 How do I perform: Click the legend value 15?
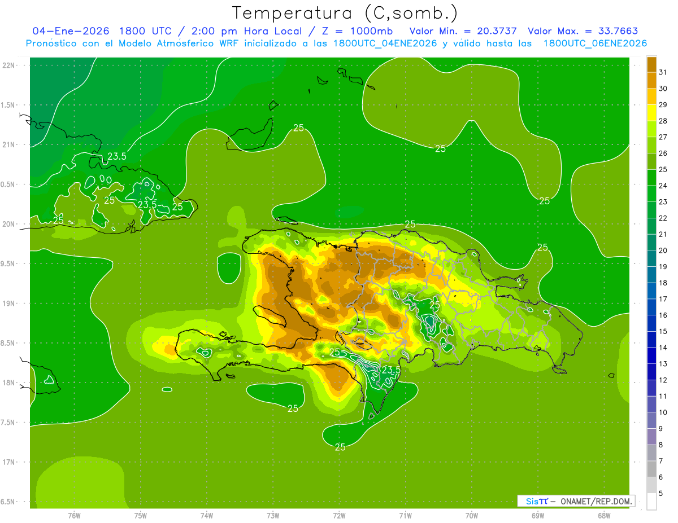pyautogui.click(x=663, y=331)
